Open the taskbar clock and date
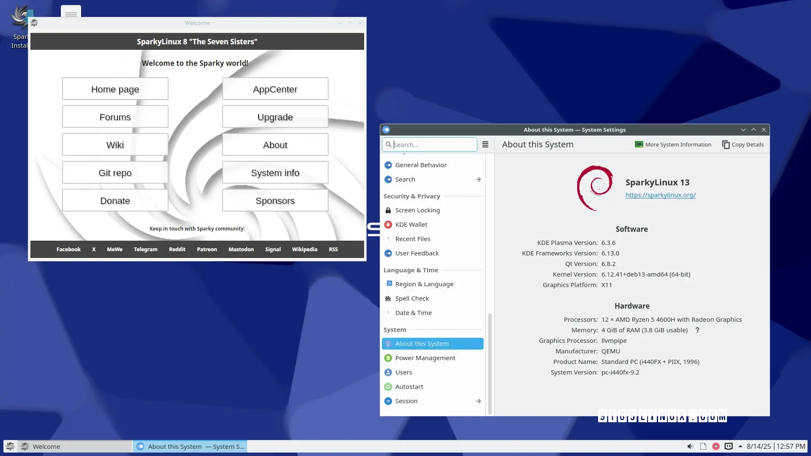 click(x=776, y=446)
